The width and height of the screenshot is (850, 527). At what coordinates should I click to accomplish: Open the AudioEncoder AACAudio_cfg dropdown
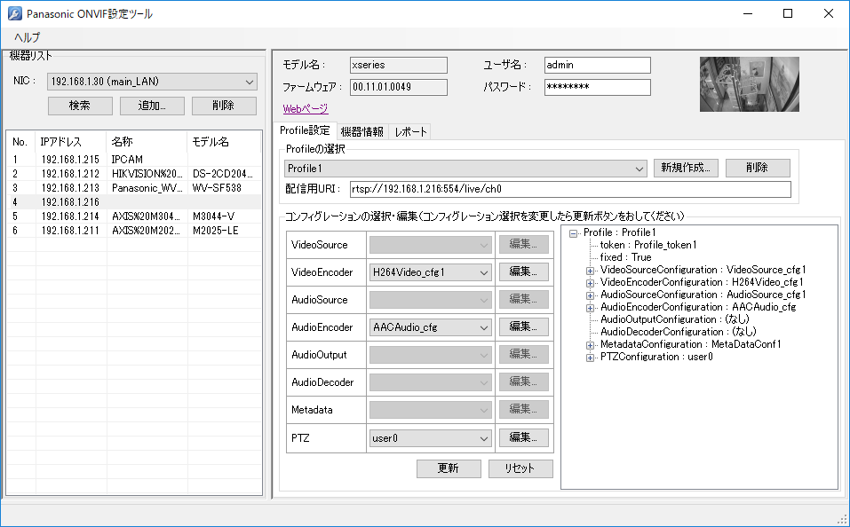pyautogui.click(x=431, y=327)
